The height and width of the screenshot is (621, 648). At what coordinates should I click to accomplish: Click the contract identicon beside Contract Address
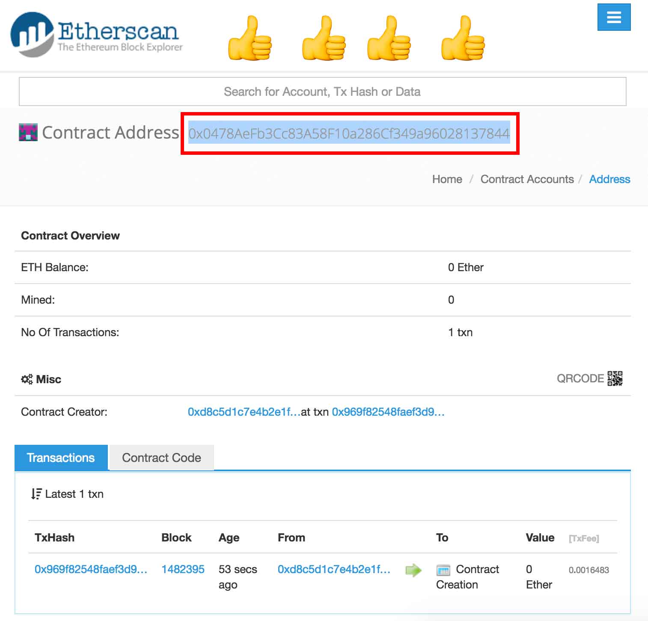(28, 132)
